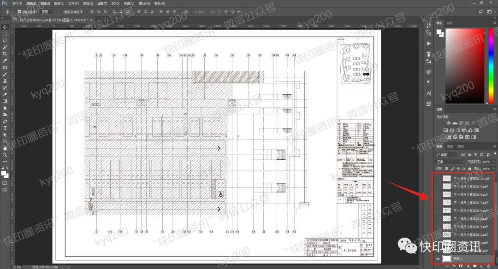The height and width of the screenshot is (269, 498).
Task: Open the blend mode 正常 dropdown
Action: click(x=451, y=162)
